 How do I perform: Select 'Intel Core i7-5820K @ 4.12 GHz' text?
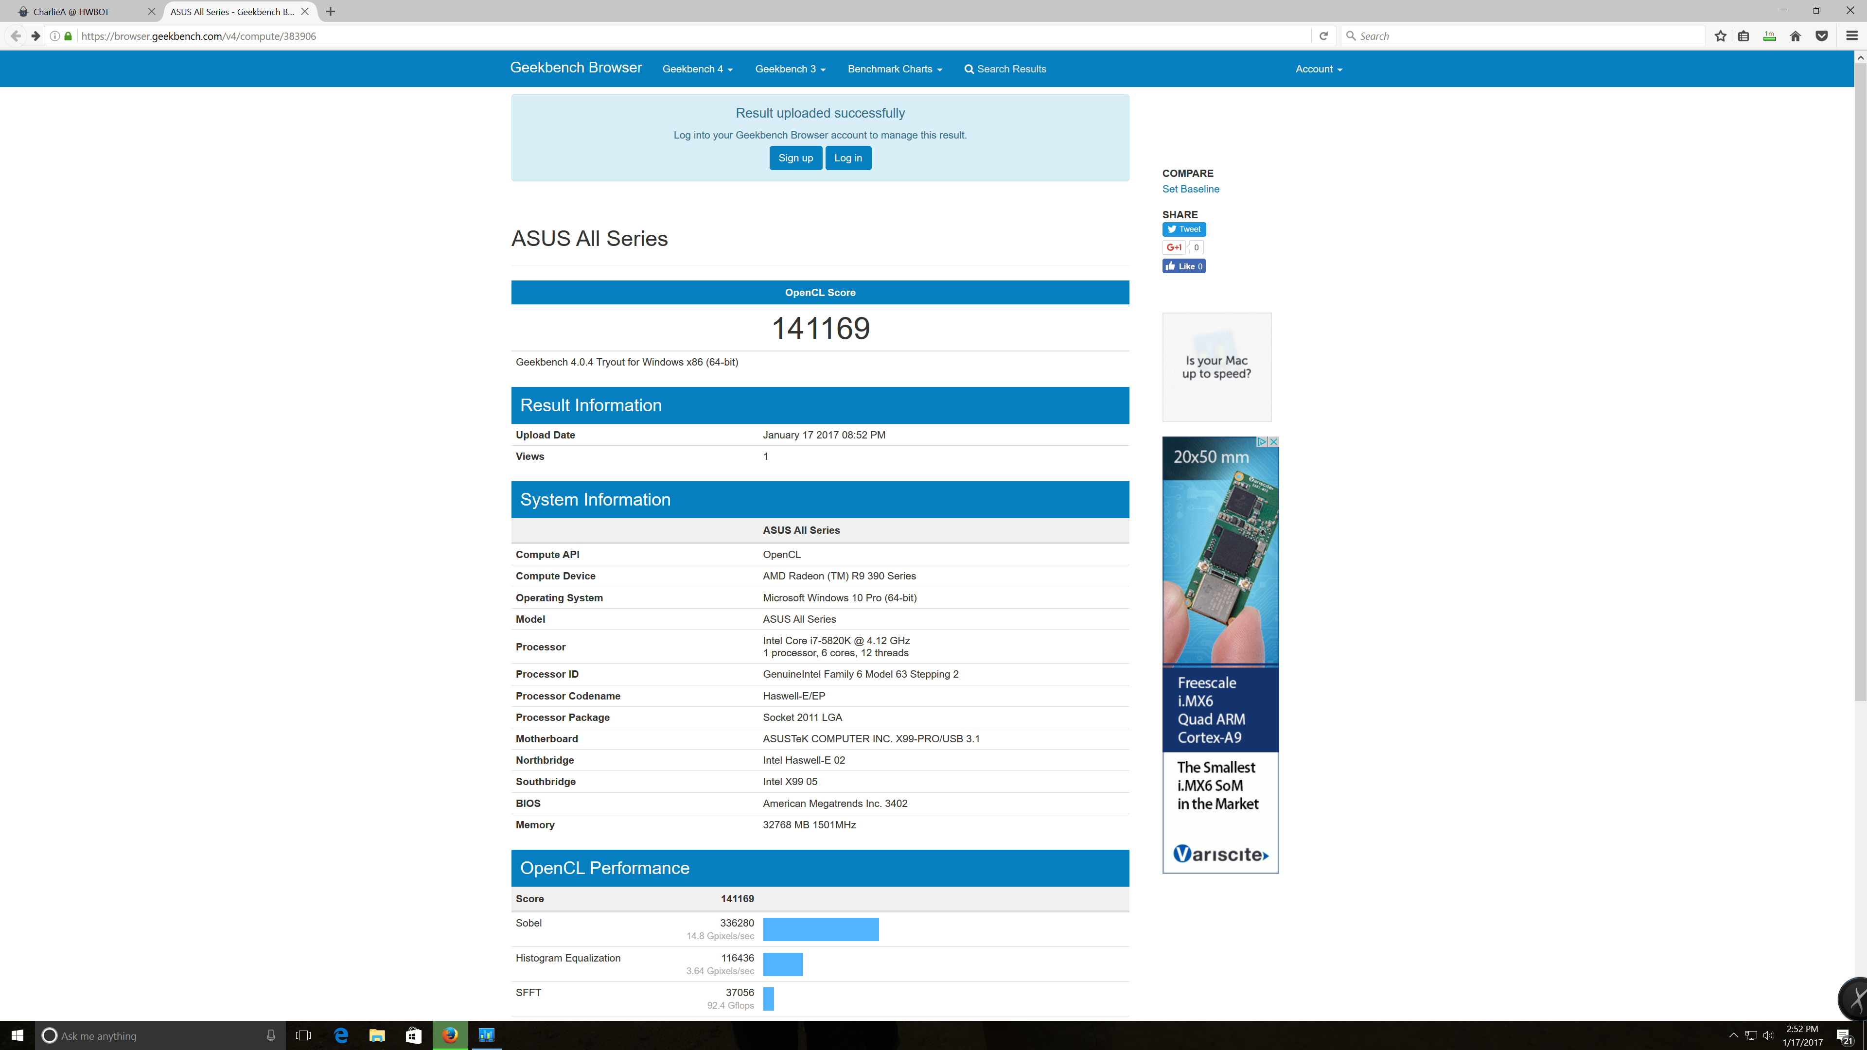tap(836, 641)
